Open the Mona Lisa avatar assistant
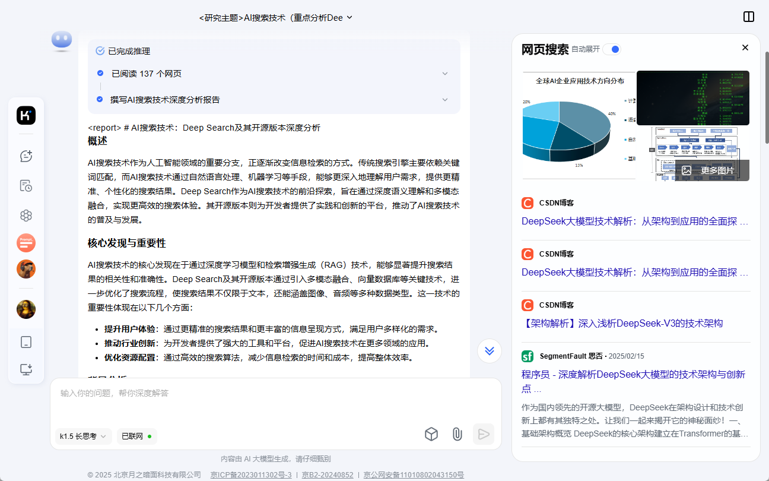769x481 pixels. (x=26, y=309)
